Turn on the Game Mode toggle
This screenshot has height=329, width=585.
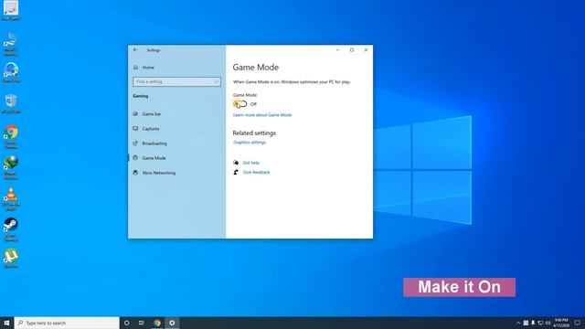[239, 104]
